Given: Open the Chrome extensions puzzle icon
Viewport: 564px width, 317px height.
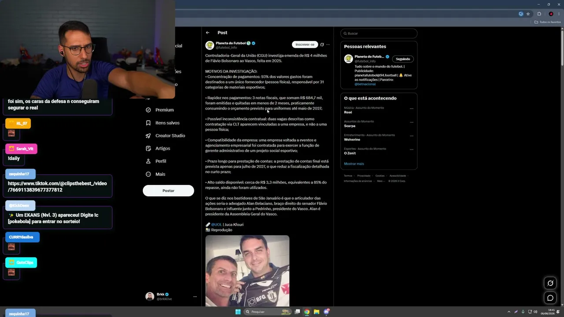Looking at the screenshot, I should coord(539,14).
